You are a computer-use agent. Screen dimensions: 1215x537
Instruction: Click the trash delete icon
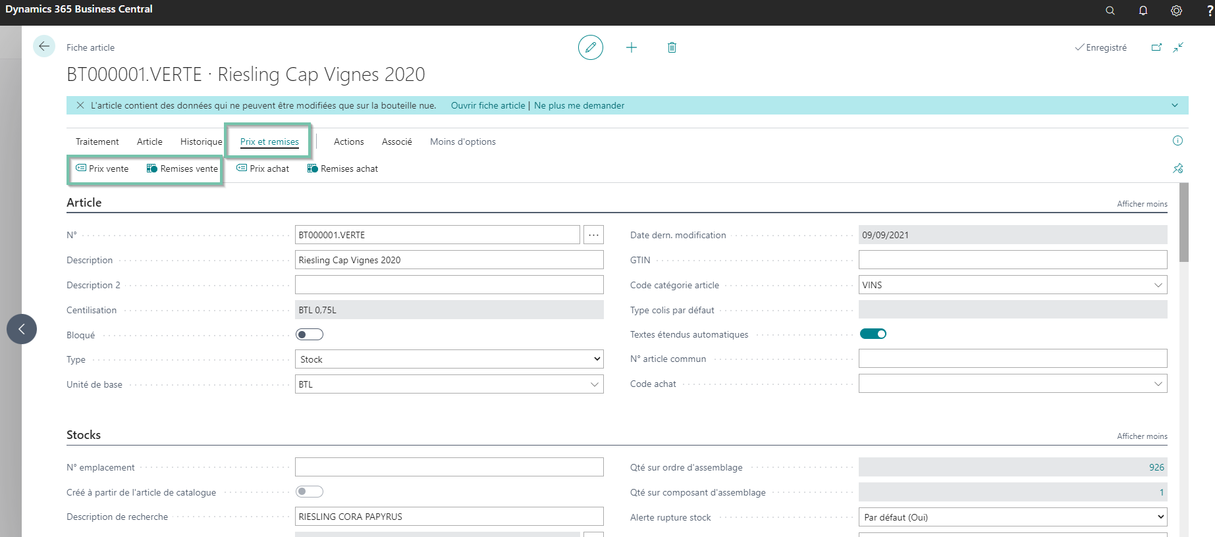click(672, 47)
